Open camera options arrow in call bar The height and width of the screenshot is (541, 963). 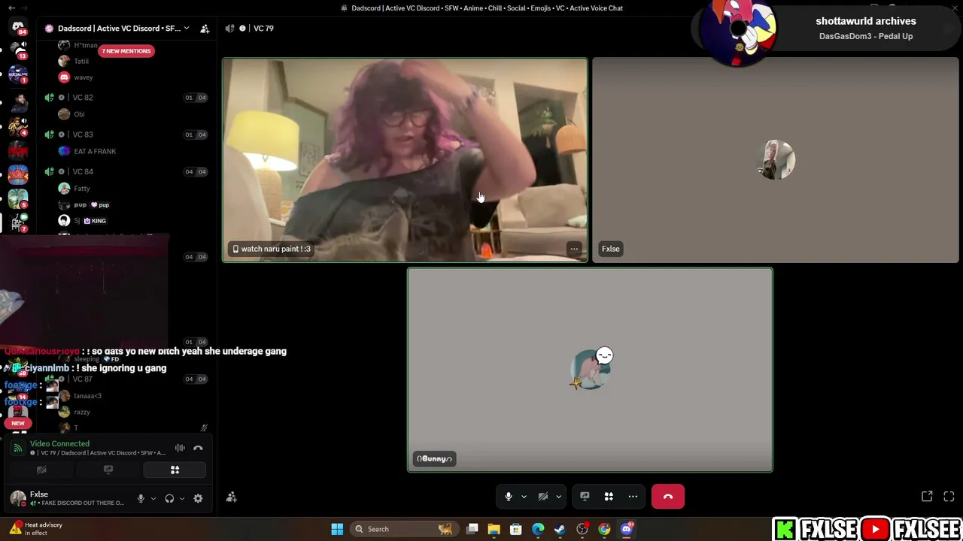click(558, 497)
